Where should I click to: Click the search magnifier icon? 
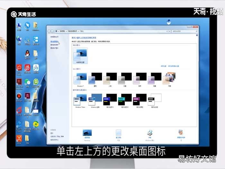point(196,31)
